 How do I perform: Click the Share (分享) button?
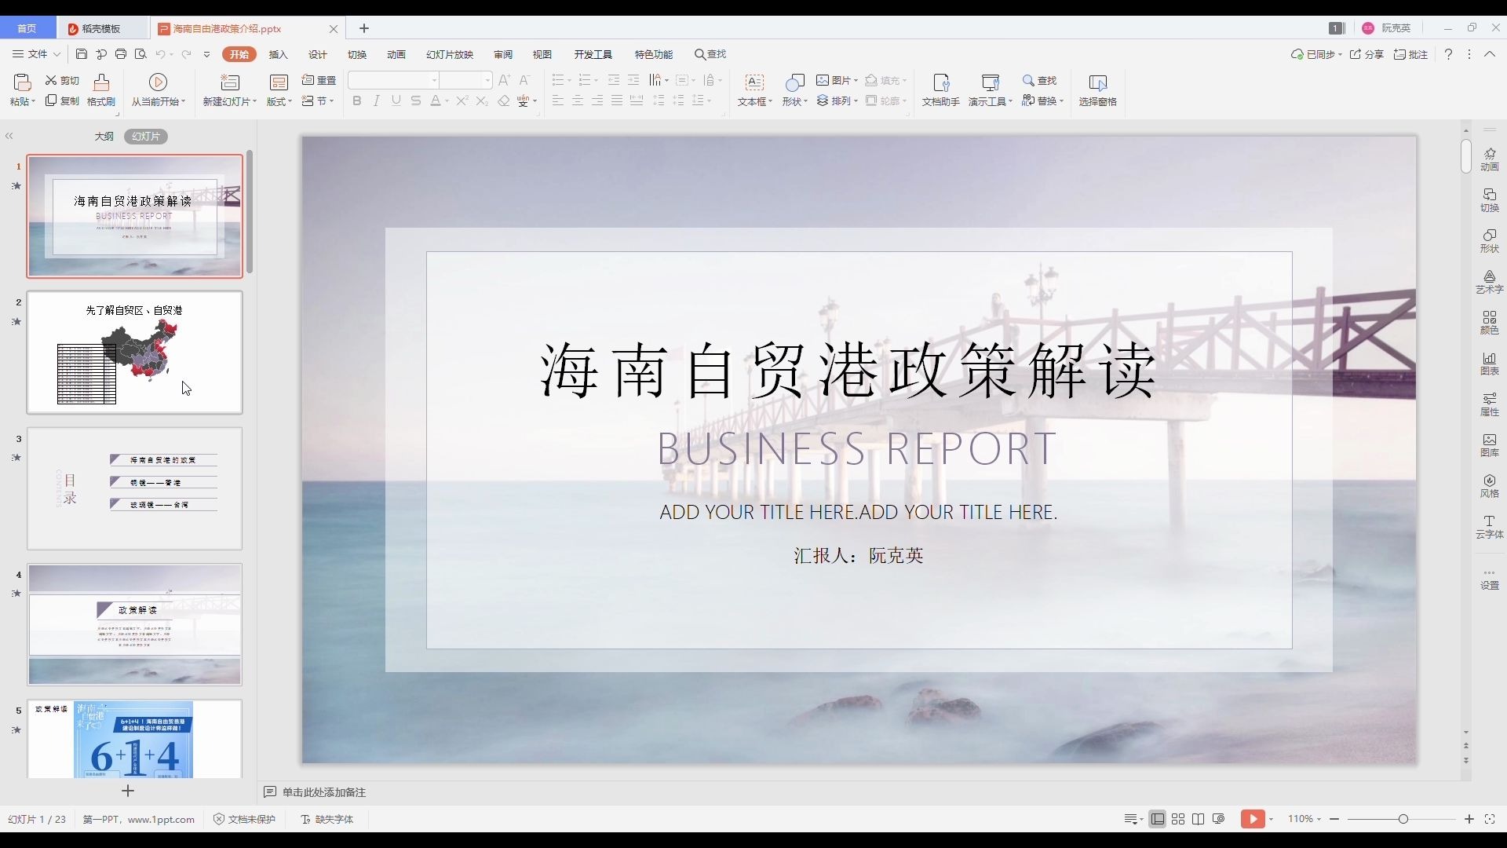coord(1367,54)
